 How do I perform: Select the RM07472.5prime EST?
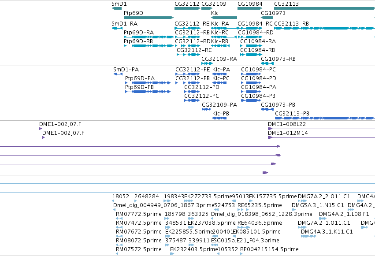click(x=119, y=227)
